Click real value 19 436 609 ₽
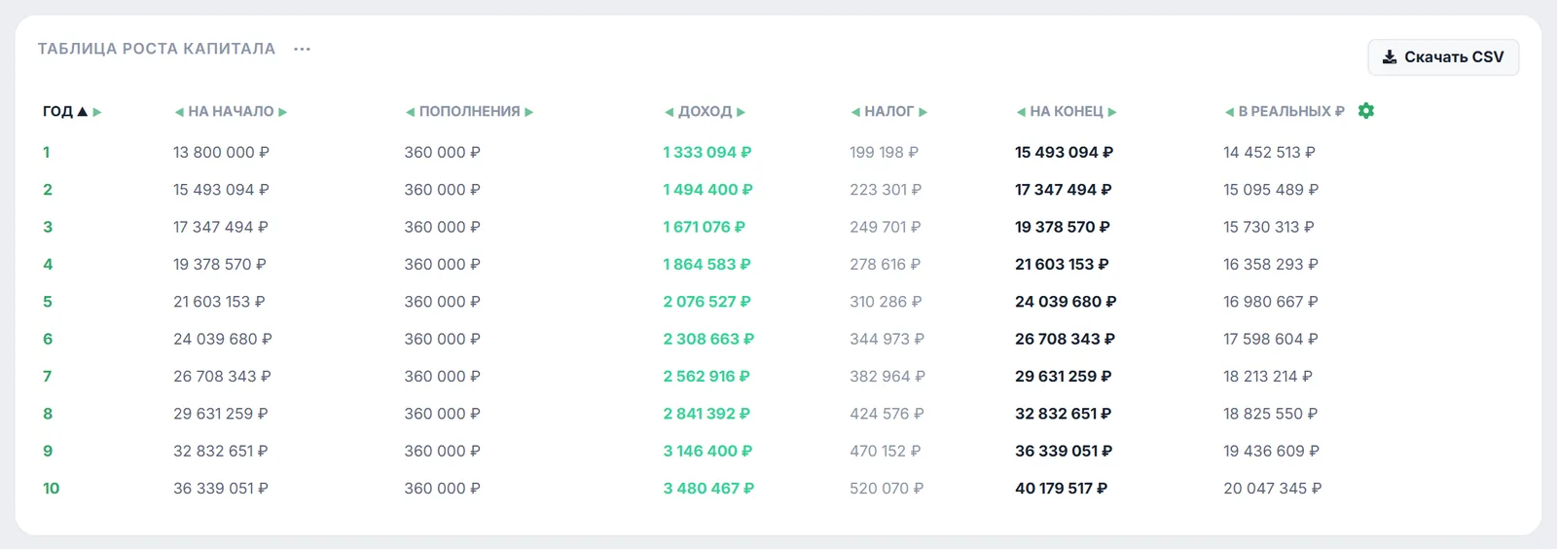1557x549 pixels. click(x=1272, y=451)
